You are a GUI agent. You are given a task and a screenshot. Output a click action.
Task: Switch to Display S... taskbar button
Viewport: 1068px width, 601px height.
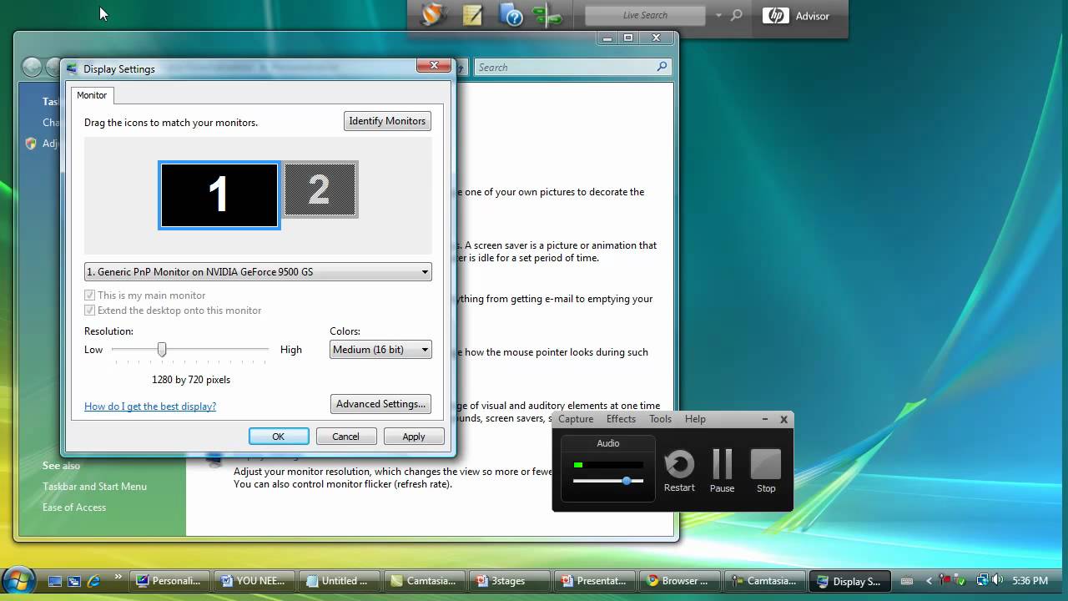click(850, 581)
